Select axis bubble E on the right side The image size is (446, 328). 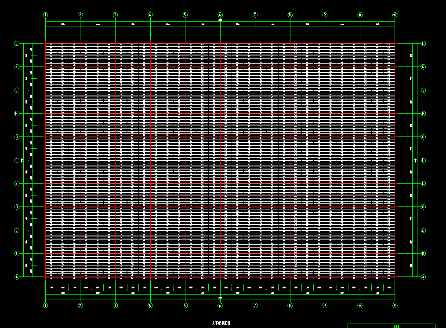pyautogui.click(x=423, y=184)
